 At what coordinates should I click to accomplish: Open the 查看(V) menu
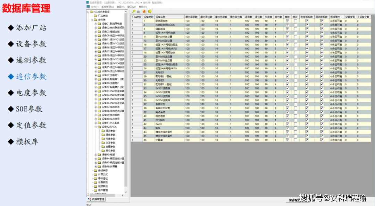click(x=120, y=7)
